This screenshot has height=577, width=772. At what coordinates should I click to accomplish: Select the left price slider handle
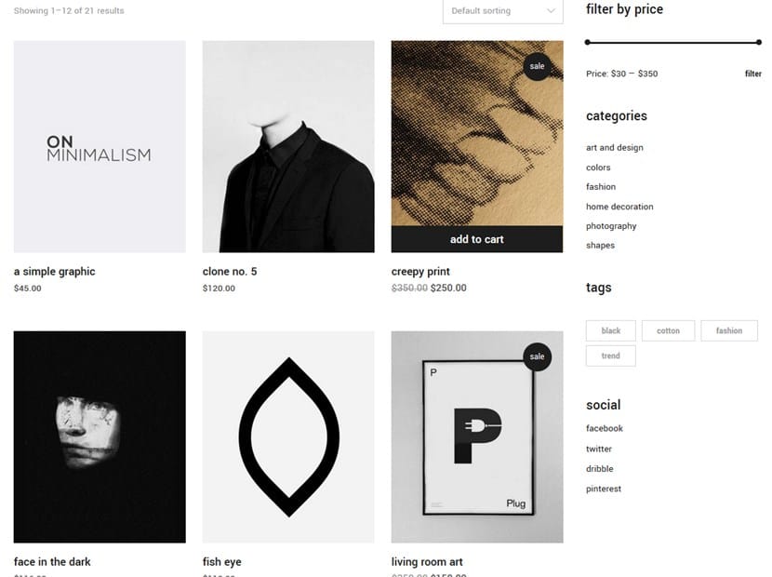click(x=587, y=43)
